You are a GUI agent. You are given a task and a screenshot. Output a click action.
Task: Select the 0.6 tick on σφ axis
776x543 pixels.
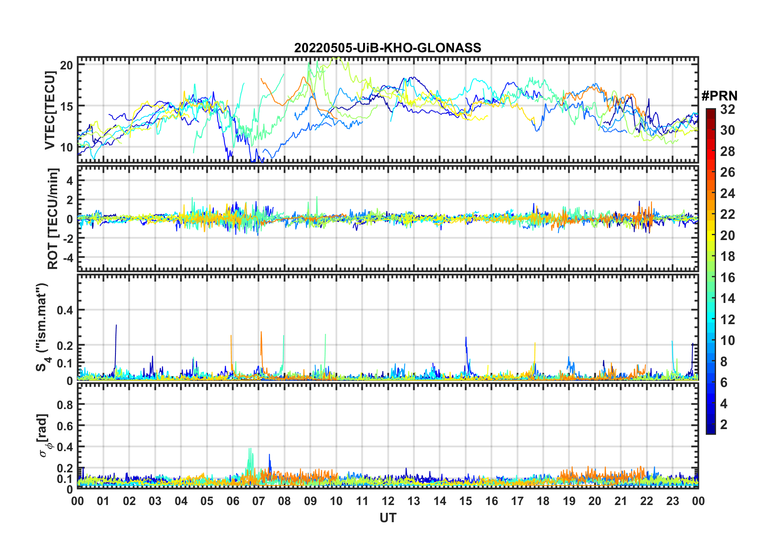coord(65,426)
